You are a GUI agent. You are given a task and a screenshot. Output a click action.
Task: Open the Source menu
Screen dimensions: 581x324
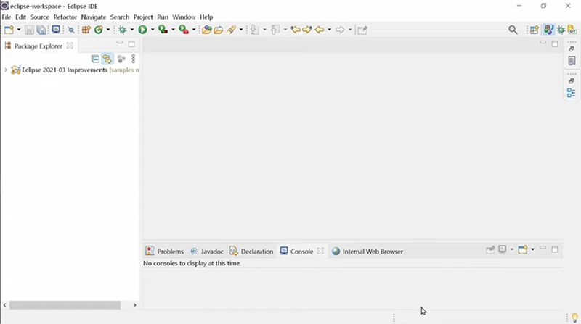coord(40,17)
